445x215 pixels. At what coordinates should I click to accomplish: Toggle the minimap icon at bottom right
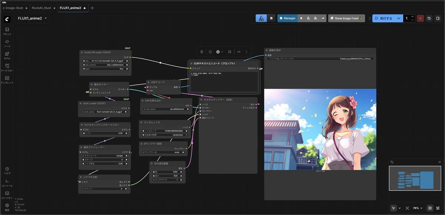pyautogui.click(x=430, y=208)
